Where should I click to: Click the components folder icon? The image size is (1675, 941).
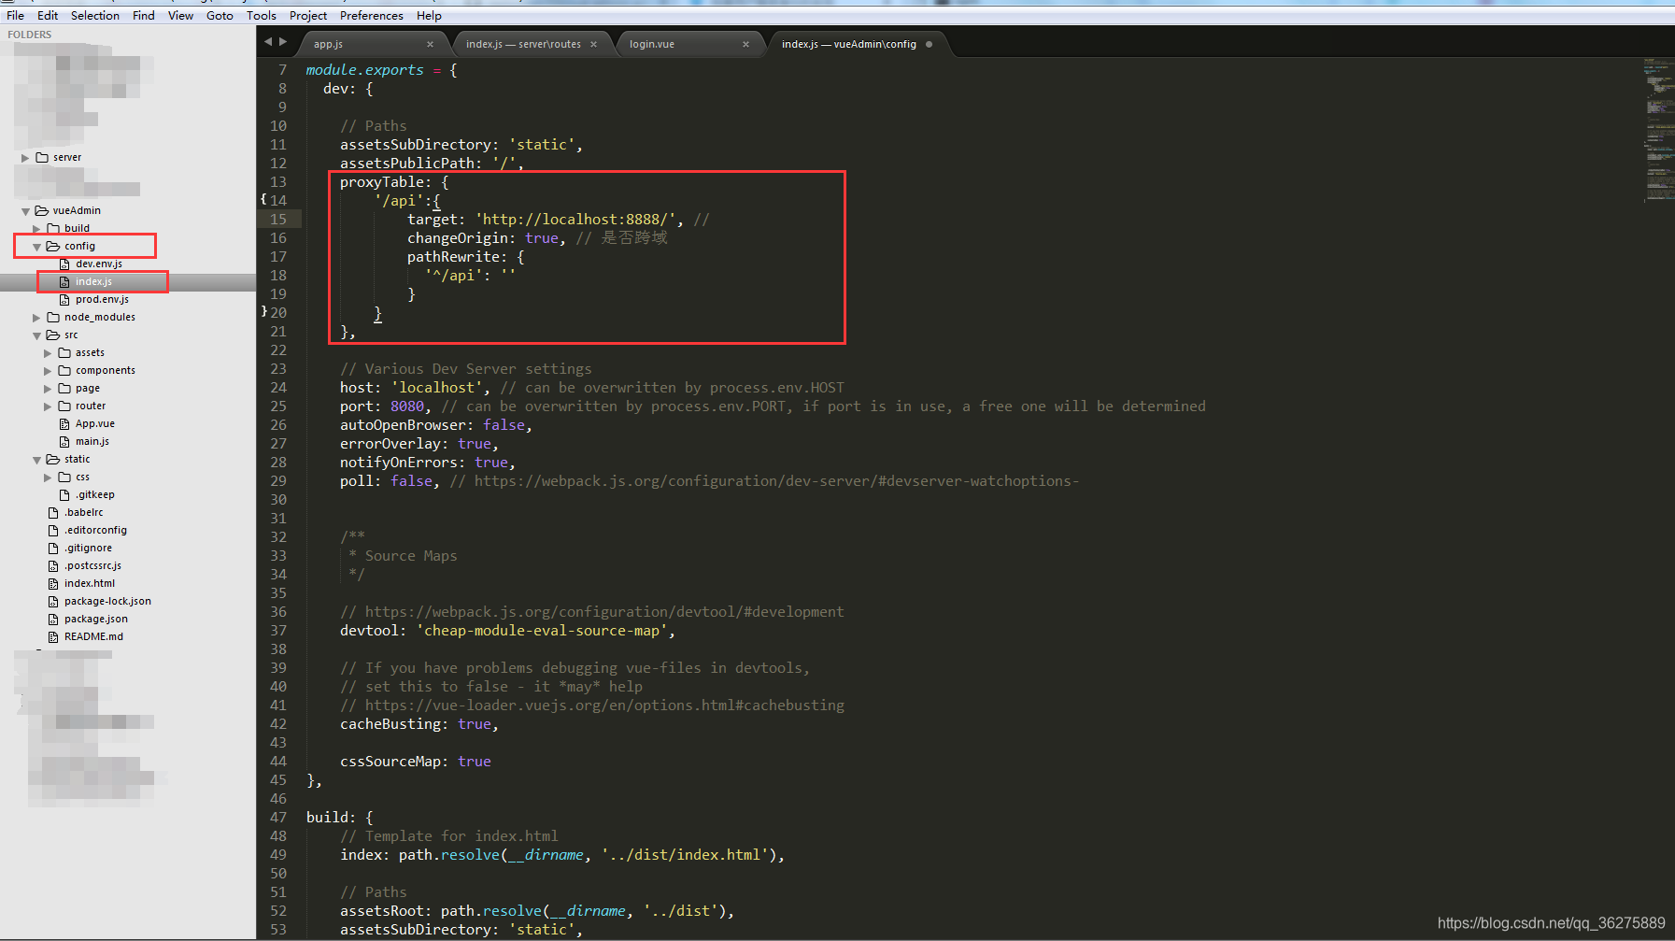click(x=64, y=370)
